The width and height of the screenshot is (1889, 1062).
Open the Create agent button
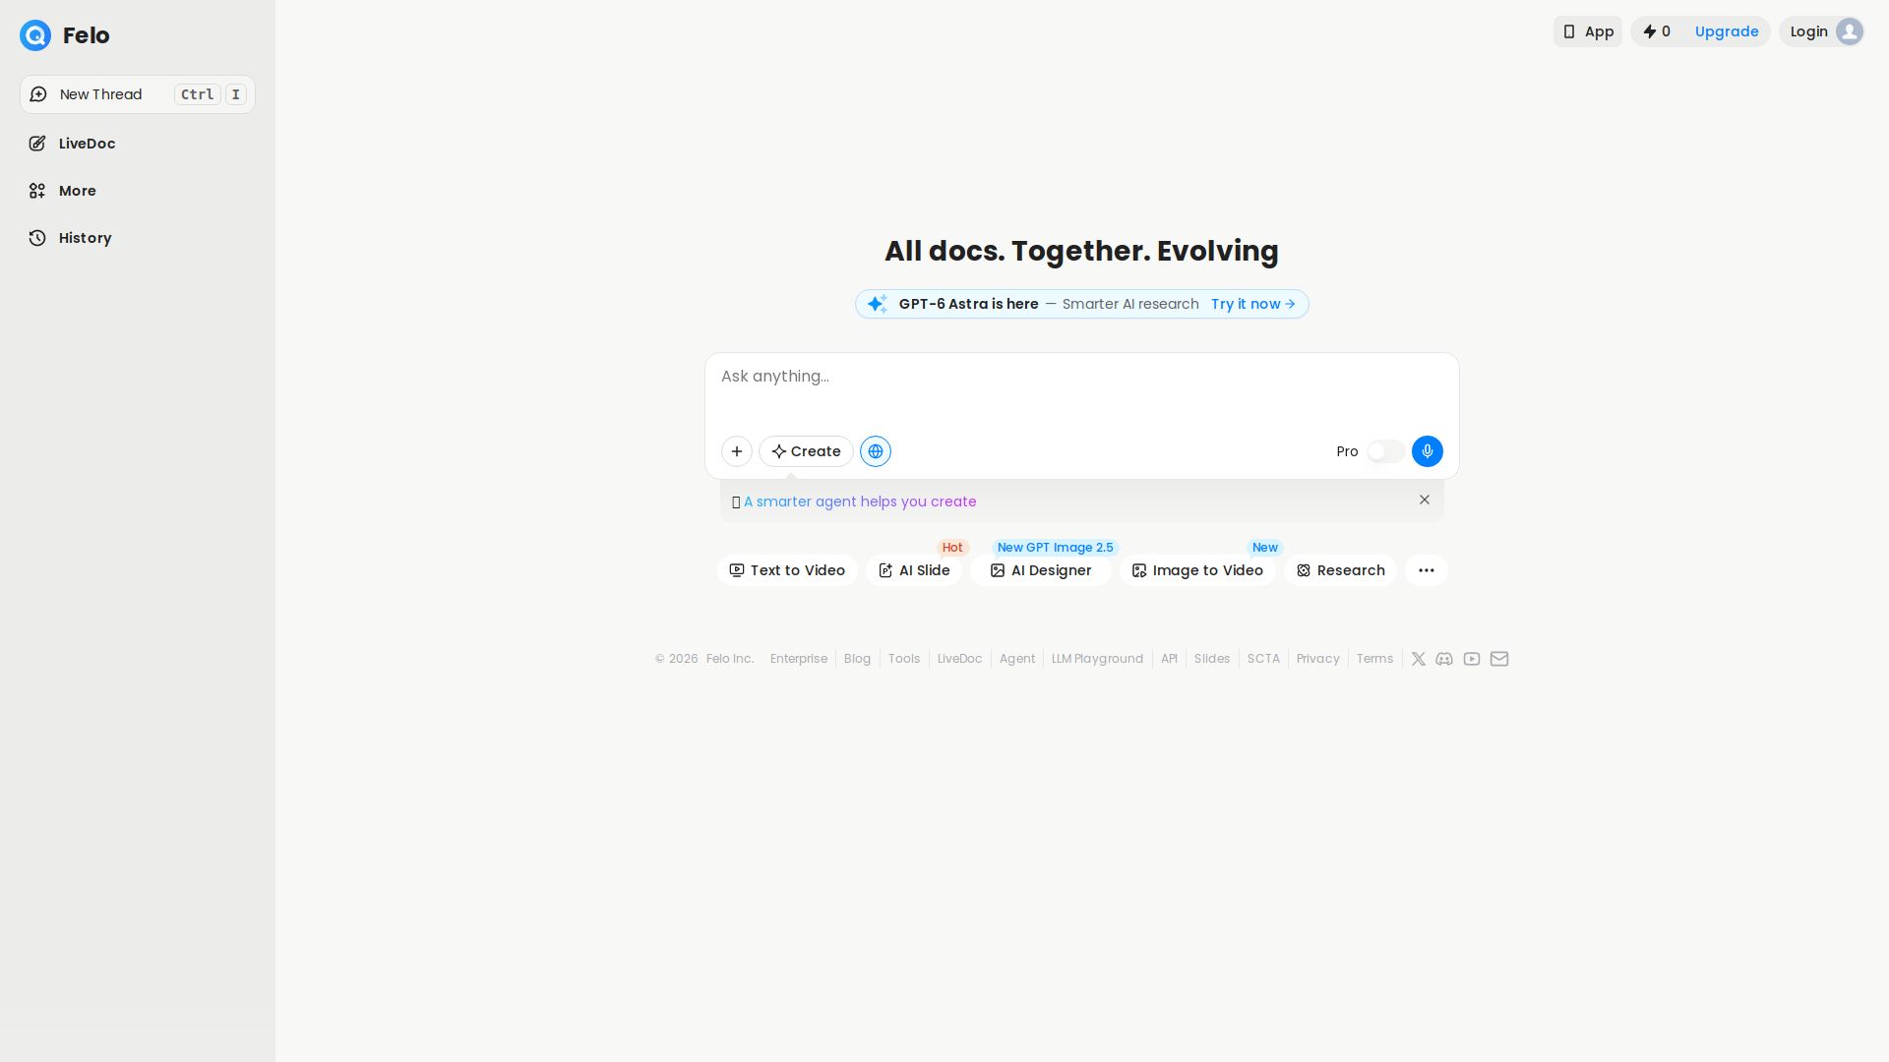pos(806,451)
